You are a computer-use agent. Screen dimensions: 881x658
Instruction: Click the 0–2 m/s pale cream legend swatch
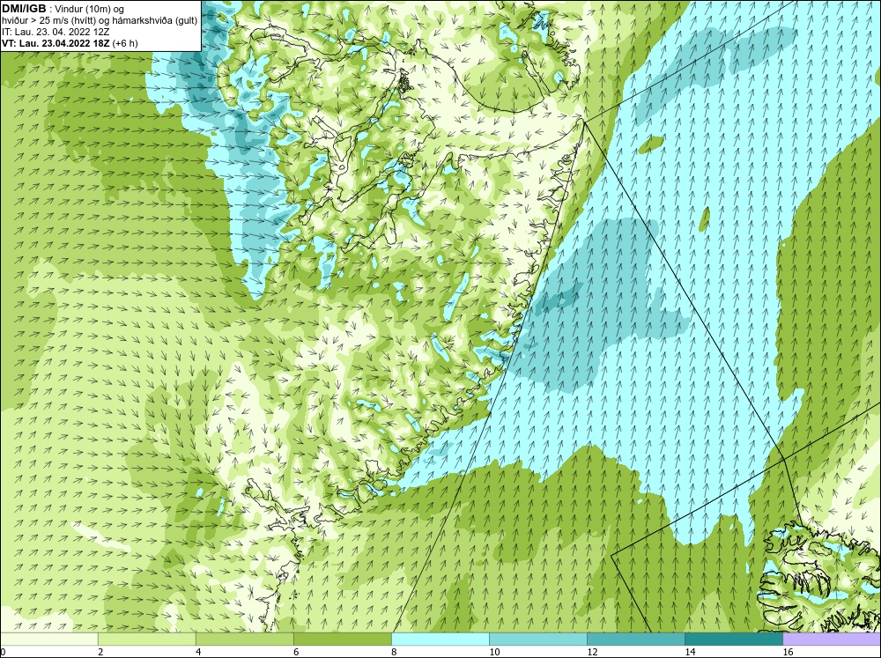48,639
